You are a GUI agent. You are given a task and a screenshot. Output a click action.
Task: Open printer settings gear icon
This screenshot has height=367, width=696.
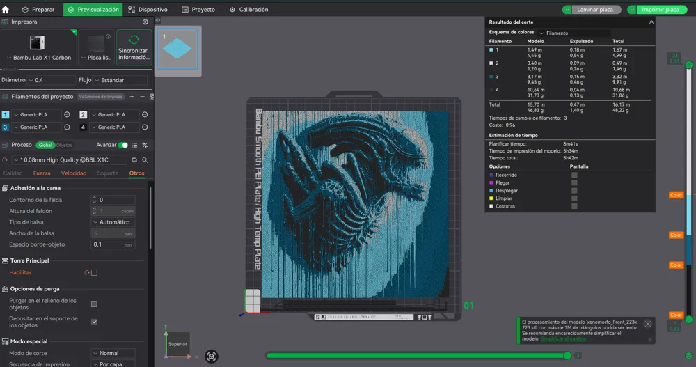(145, 22)
